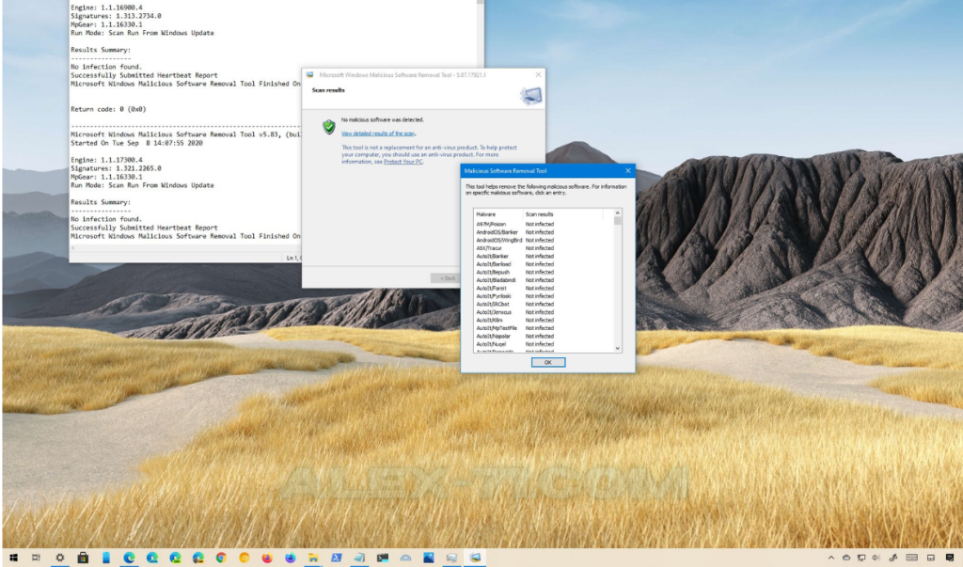Open Action Center from the system tray

(x=952, y=557)
